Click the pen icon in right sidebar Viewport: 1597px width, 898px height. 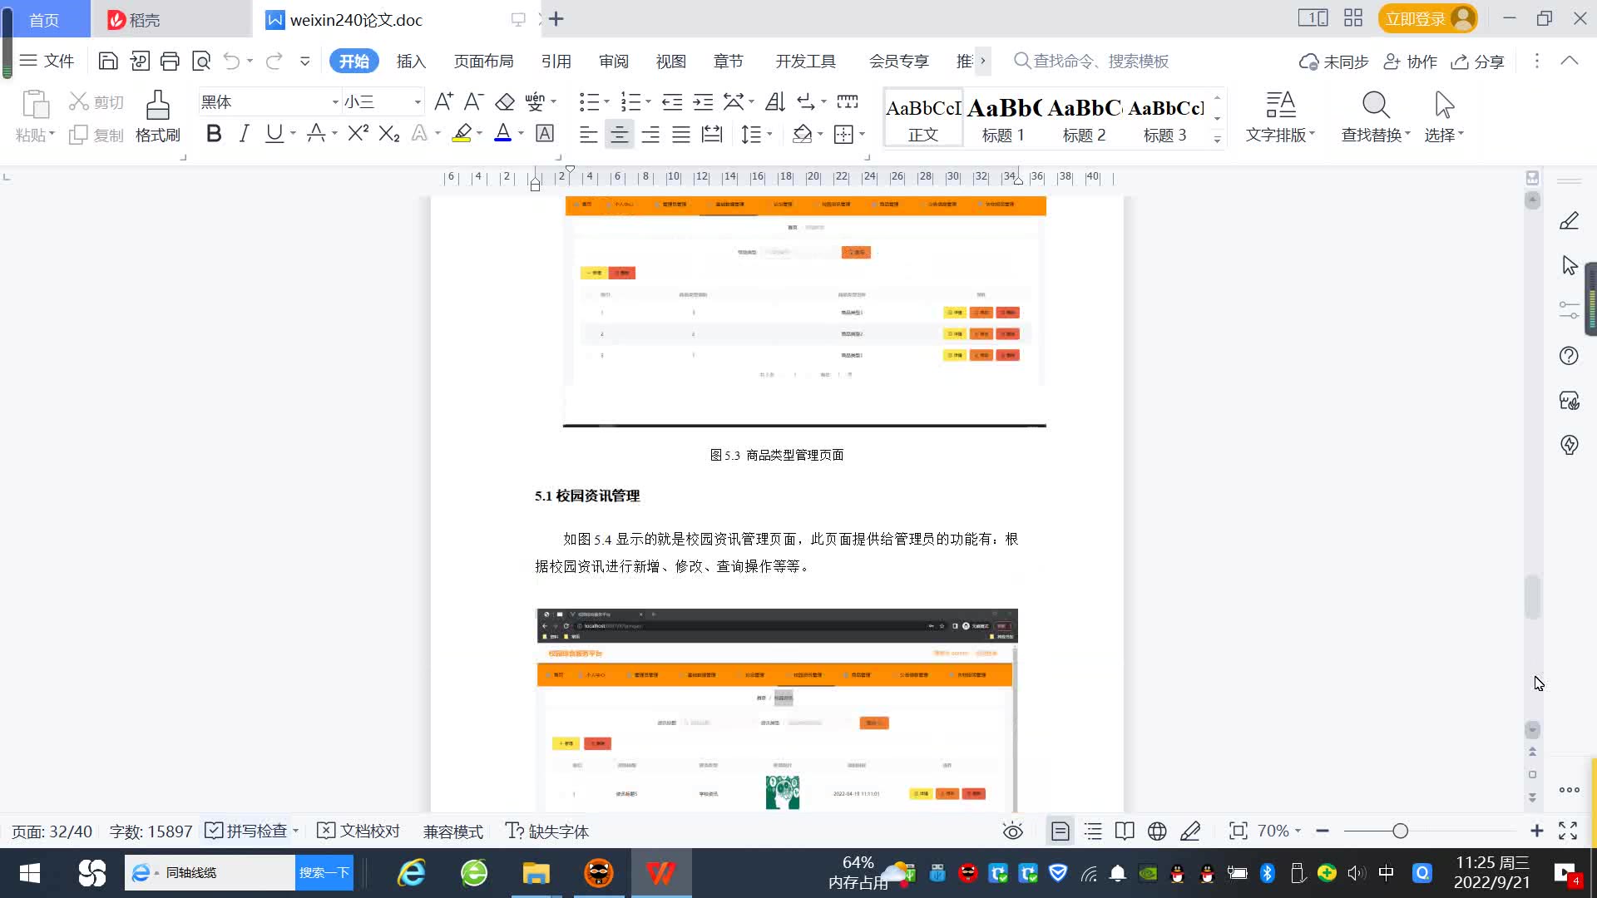pyautogui.click(x=1569, y=221)
